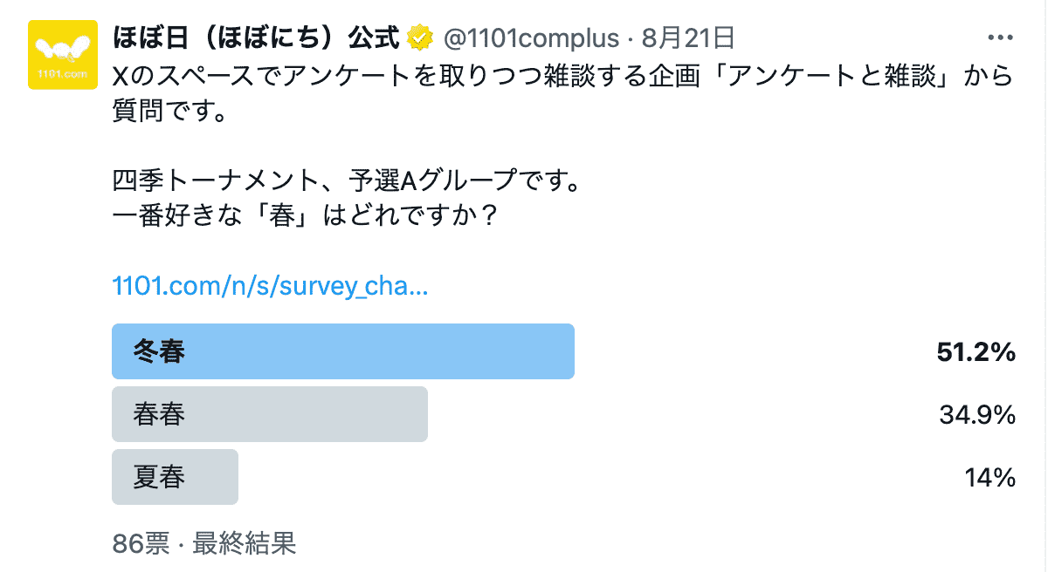Click the @1101complus handle
Screen dimensions: 1048x572
(x=532, y=38)
